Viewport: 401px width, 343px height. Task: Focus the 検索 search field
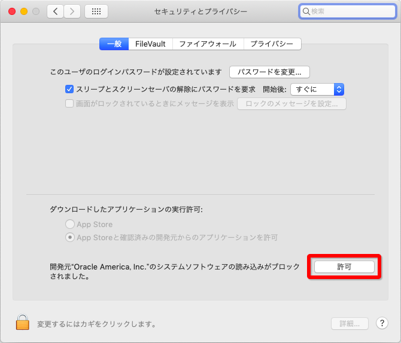point(348,11)
